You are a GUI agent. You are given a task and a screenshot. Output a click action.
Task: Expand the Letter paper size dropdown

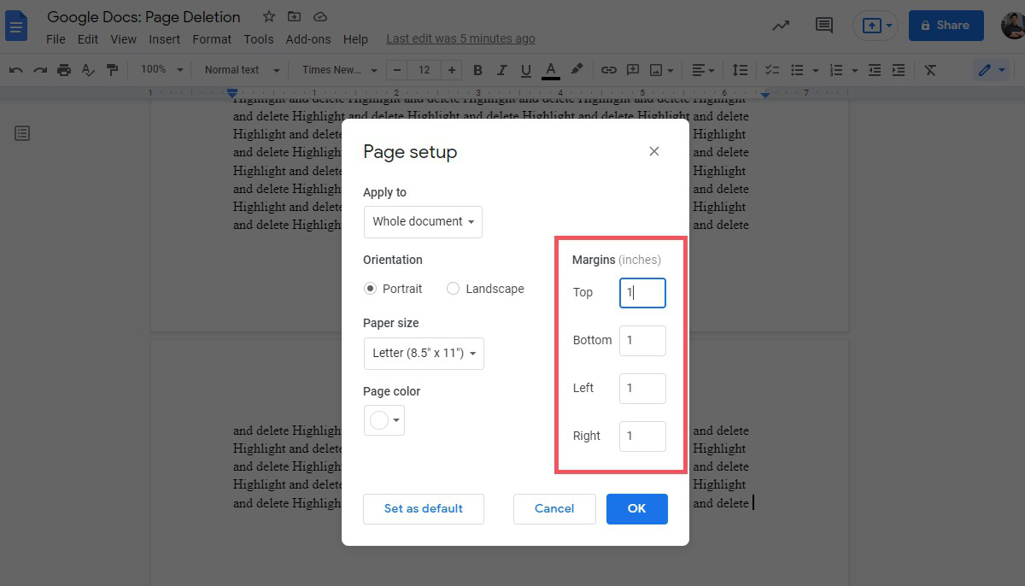pyautogui.click(x=424, y=354)
